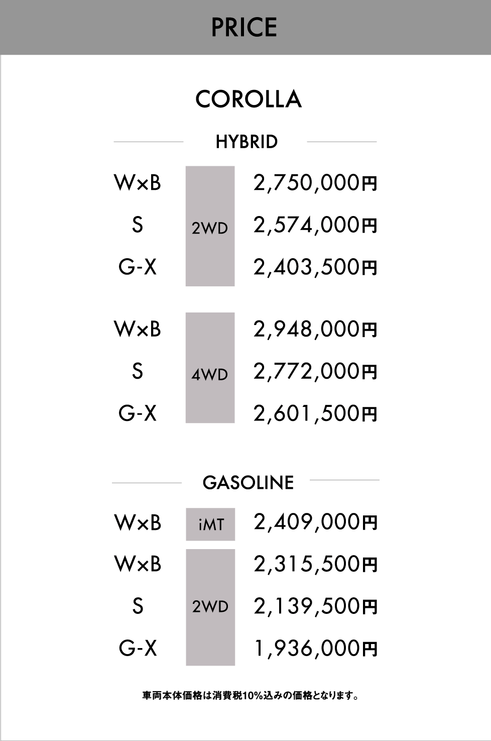This screenshot has width=491, height=741.
Task: Select the 1,936,000円 price
Action: click(315, 649)
